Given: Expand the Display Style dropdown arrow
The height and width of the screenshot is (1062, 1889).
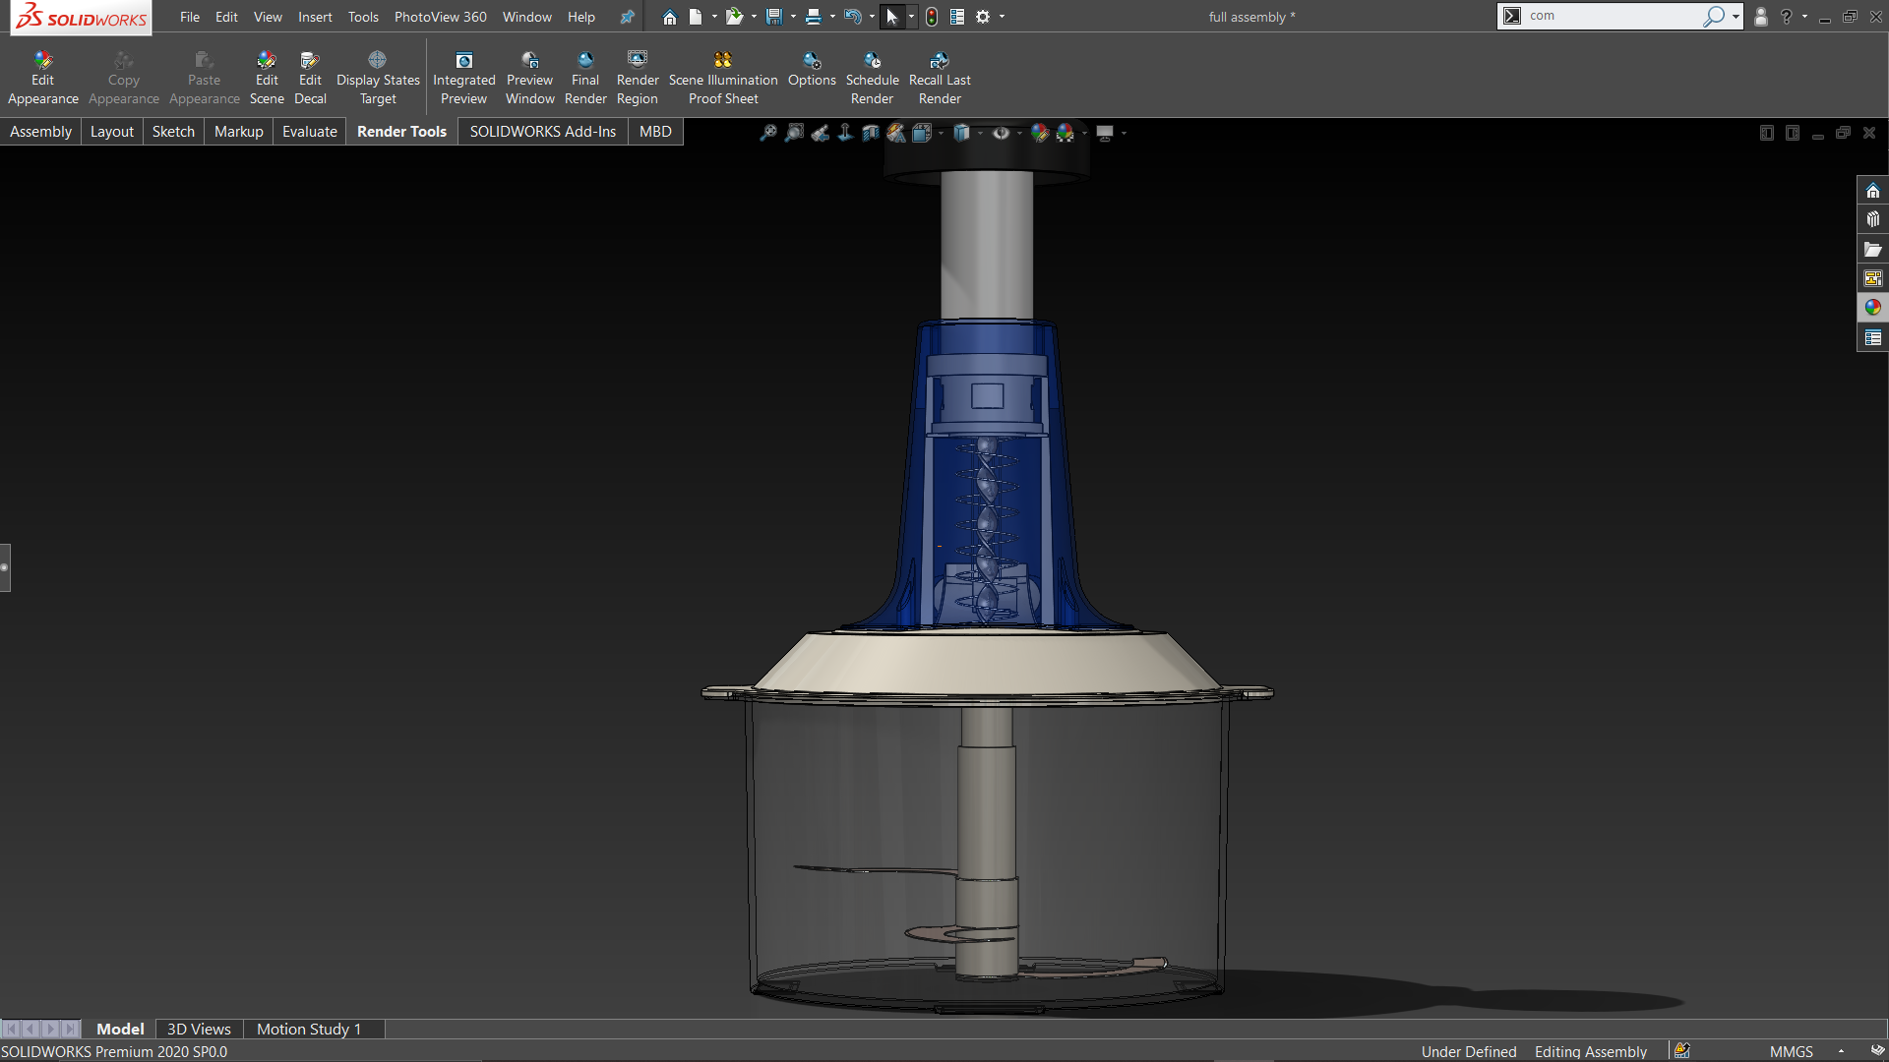Looking at the screenshot, I should 981,133.
